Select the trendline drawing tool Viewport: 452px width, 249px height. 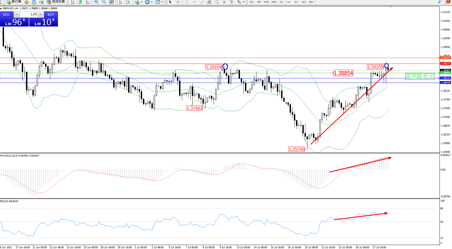[x=202, y=2]
